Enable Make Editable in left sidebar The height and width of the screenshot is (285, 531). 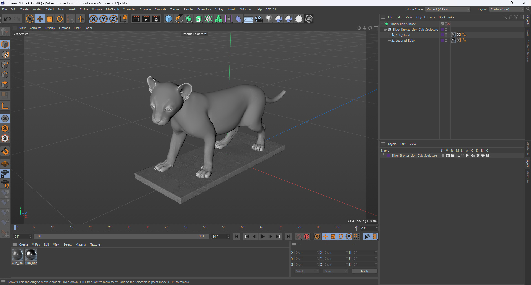[5, 32]
